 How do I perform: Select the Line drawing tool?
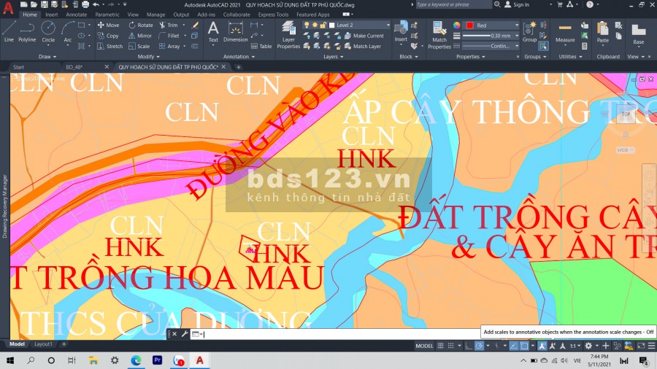point(9,31)
